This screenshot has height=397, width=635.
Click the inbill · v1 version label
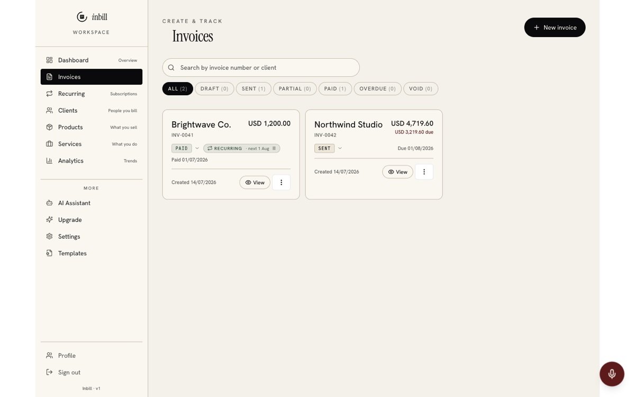click(x=92, y=389)
